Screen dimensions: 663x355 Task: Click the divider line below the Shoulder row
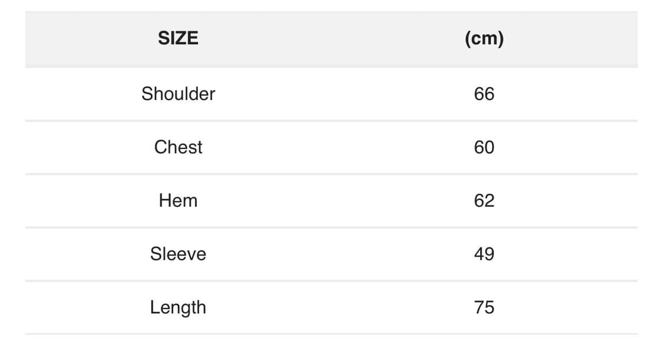click(x=331, y=121)
